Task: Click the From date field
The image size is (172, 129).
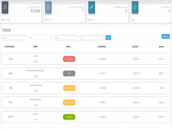Action: tap(66, 38)
